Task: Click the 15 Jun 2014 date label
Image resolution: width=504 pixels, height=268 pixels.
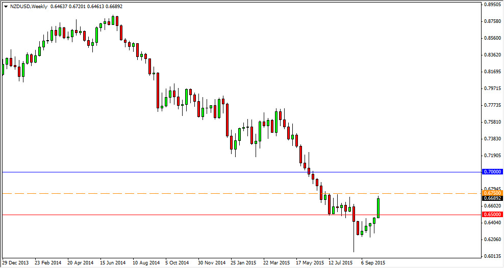Action: click(x=113, y=262)
